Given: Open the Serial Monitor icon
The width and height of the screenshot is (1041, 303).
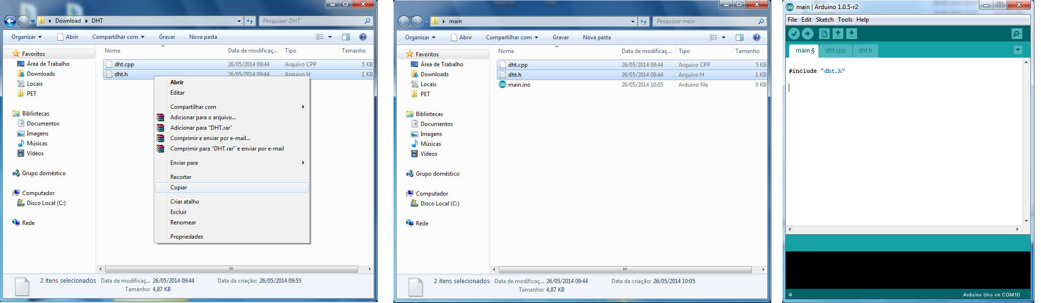Looking at the screenshot, I should [1016, 34].
